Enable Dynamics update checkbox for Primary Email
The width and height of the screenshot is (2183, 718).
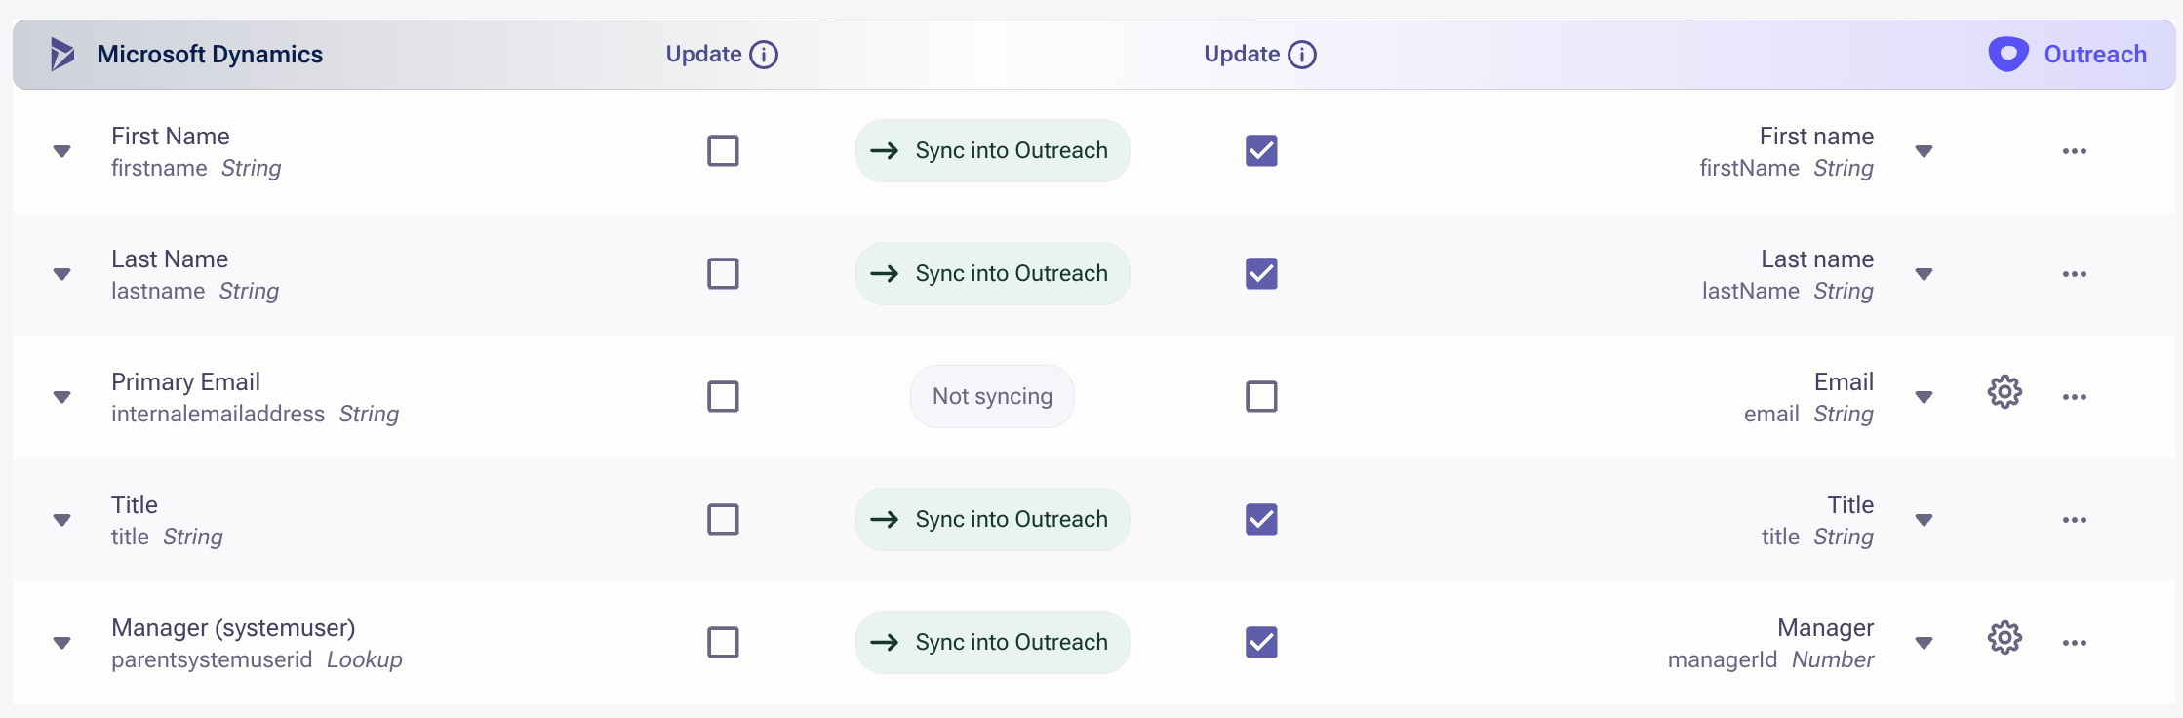pos(723,397)
